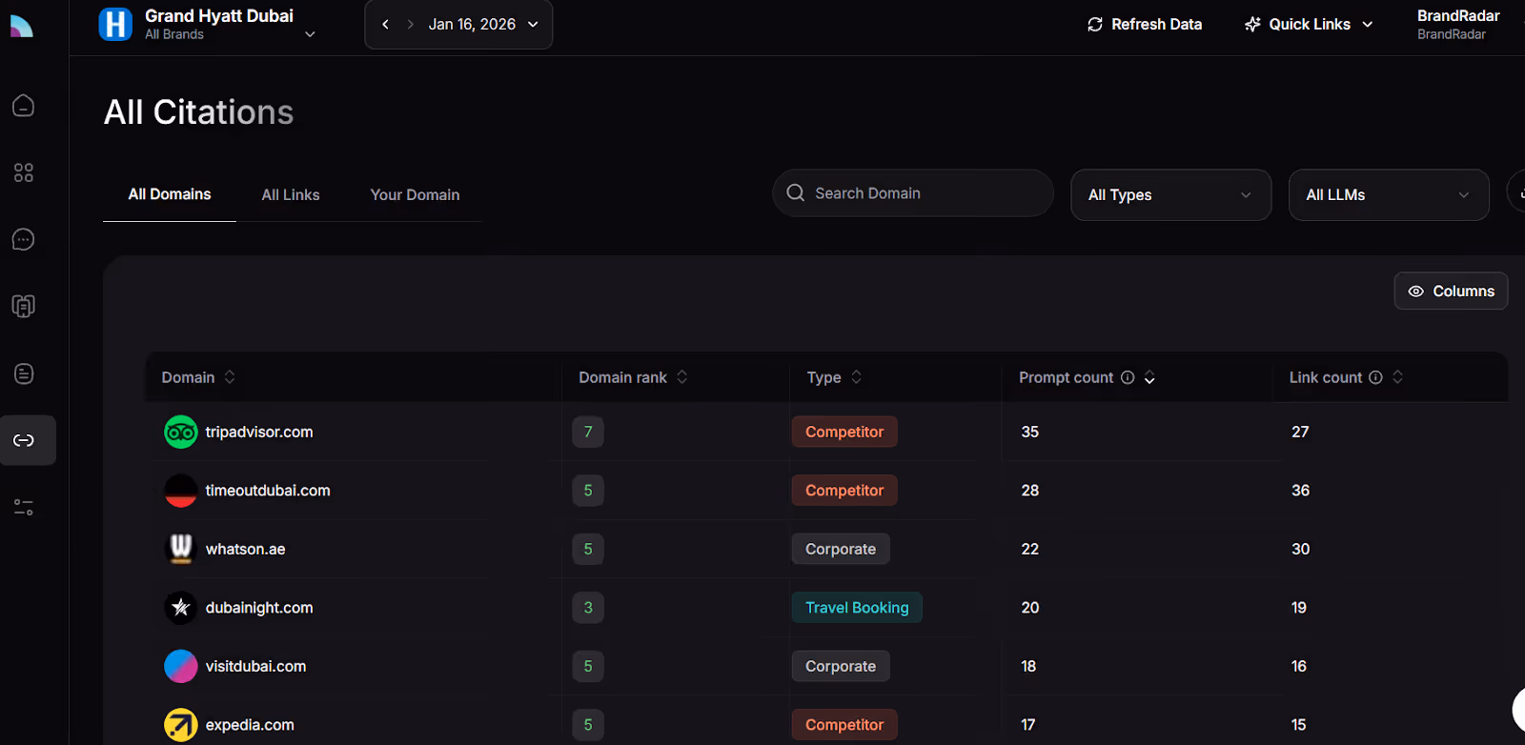The height and width of the screenshot is (745, 1525).
Task: Open the BrandRadar account menu
Action: click(x=1458, y=25)
